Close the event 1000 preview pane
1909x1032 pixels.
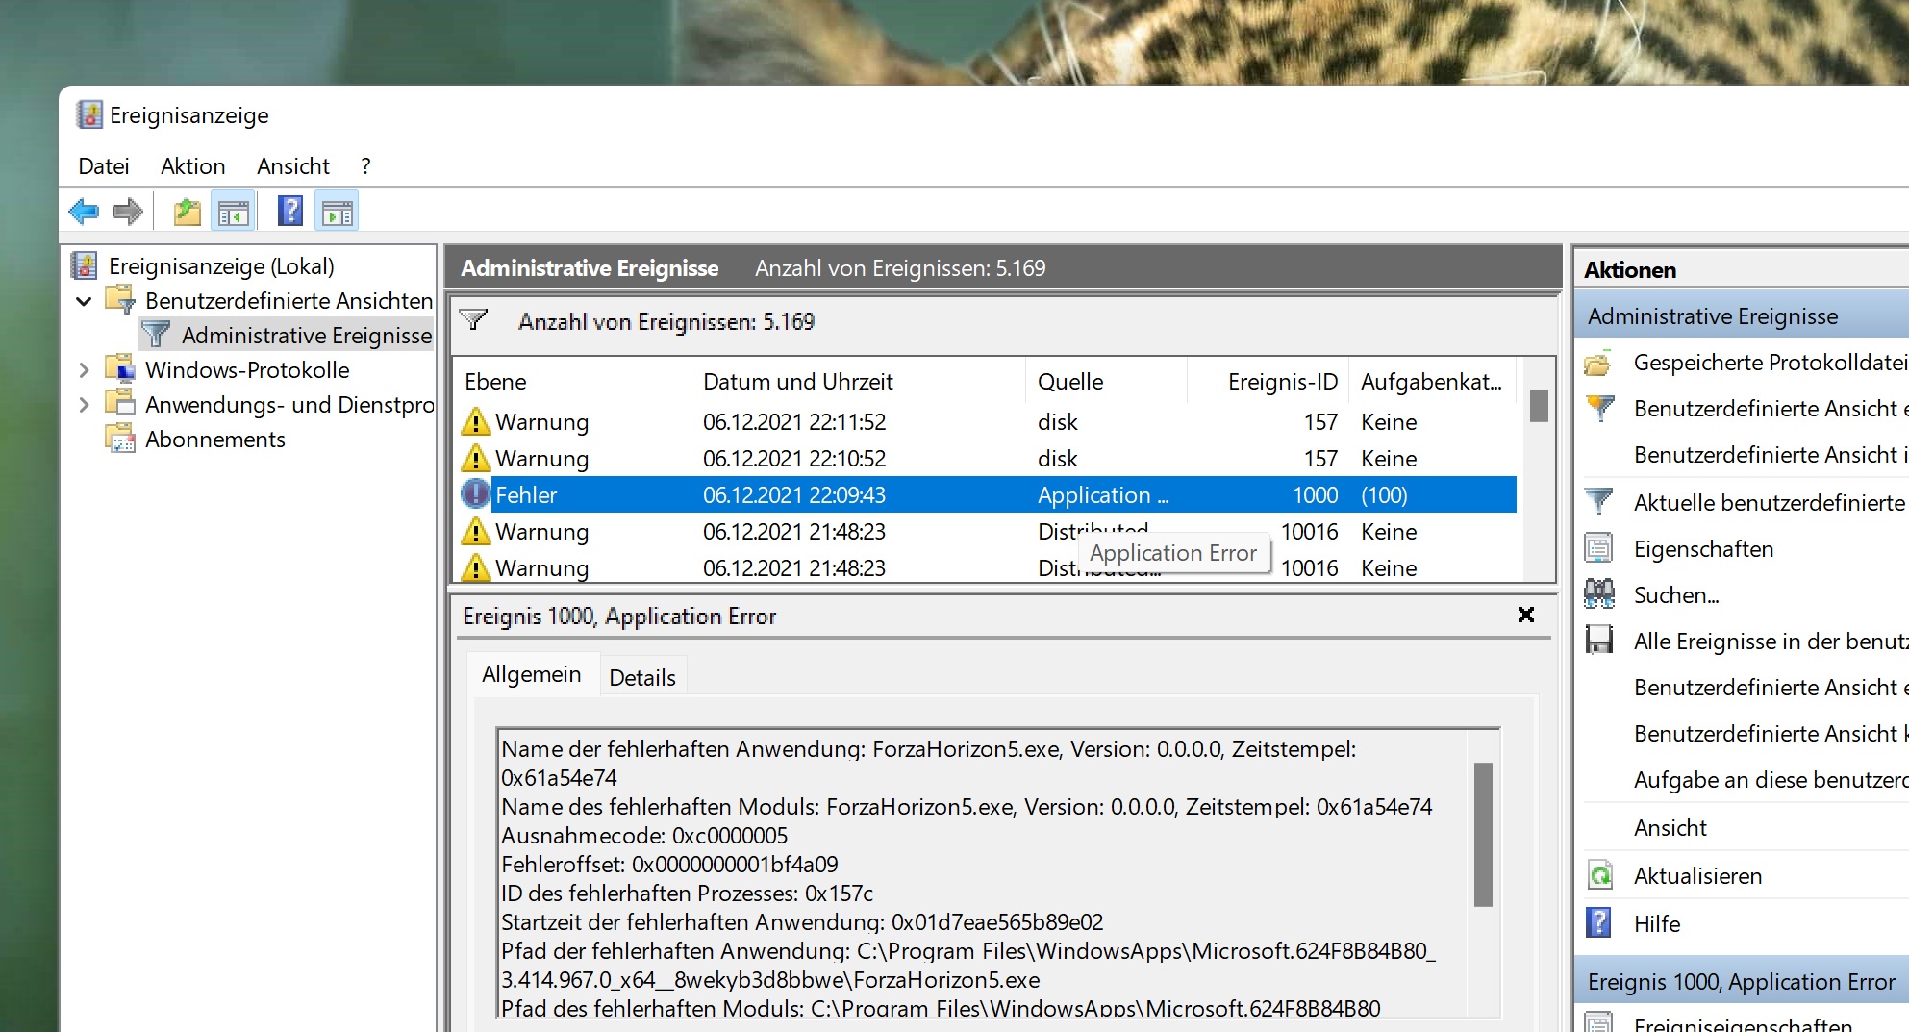click(x=1525, y=615)
